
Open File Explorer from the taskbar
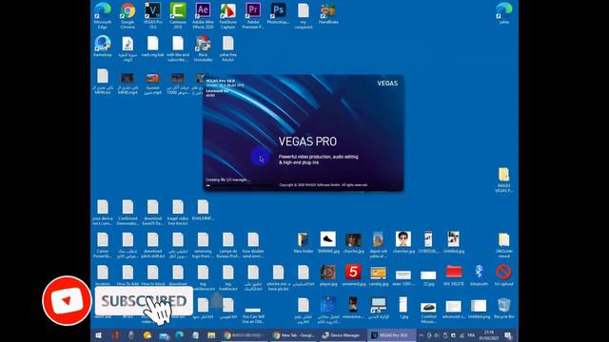(x=211, y=335)
